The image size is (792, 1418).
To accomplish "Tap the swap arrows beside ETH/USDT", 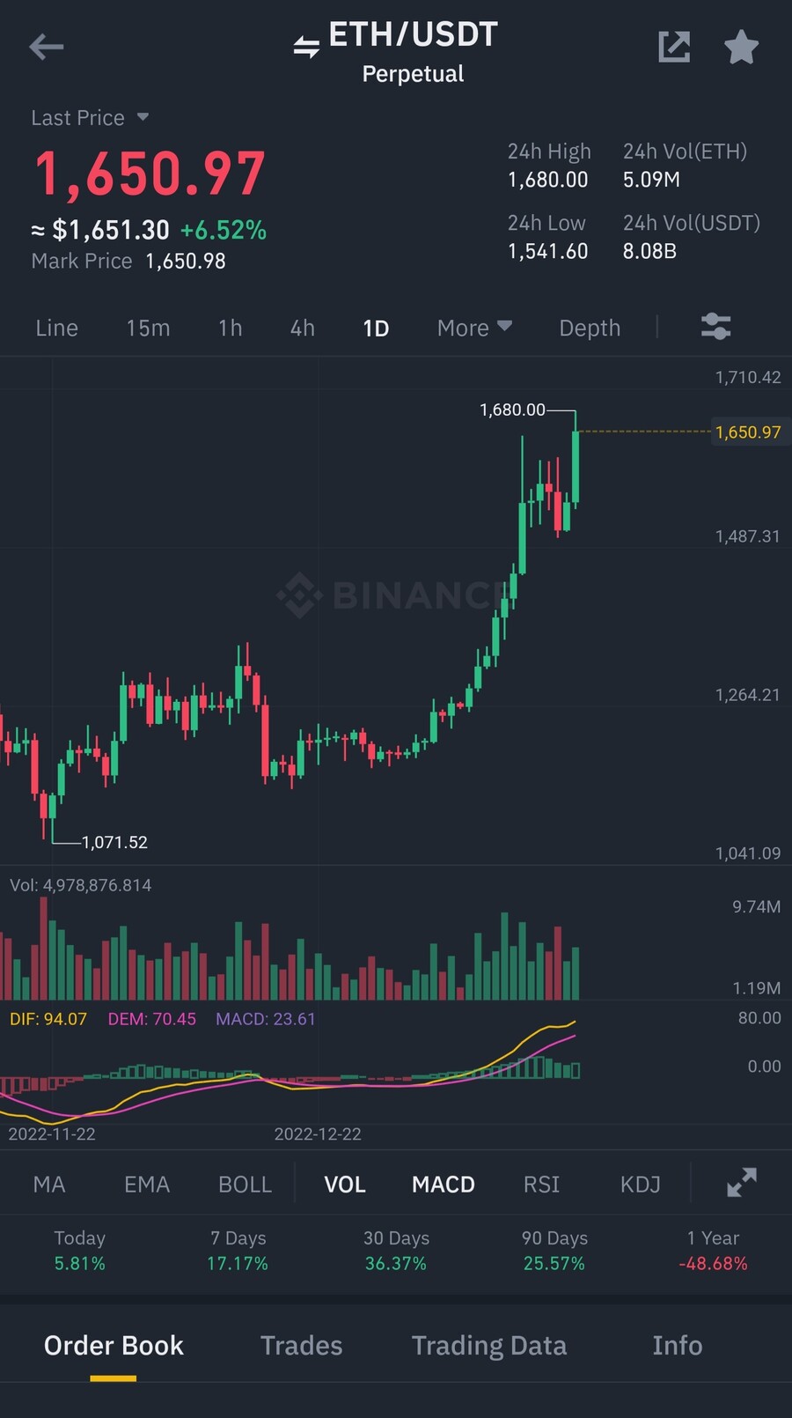I will pyautogui.click(x=306, y=47).
